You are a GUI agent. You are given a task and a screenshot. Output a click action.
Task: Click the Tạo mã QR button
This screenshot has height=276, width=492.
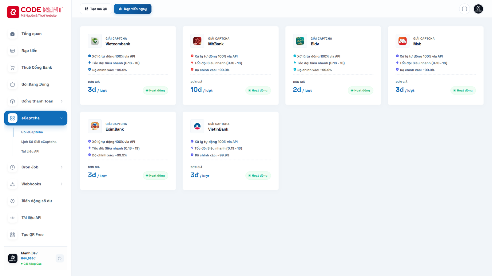click(96, 9)
